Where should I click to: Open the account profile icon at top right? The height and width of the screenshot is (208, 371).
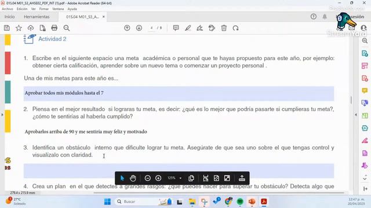(363, 28)
